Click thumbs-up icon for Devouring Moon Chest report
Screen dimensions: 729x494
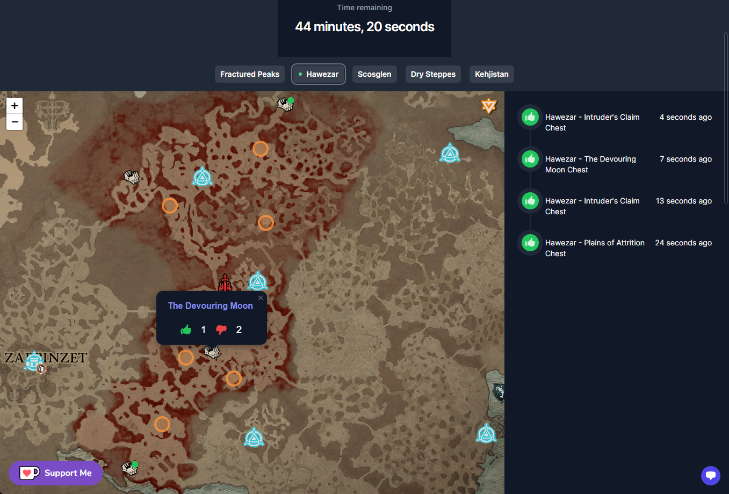click(530, 159)
